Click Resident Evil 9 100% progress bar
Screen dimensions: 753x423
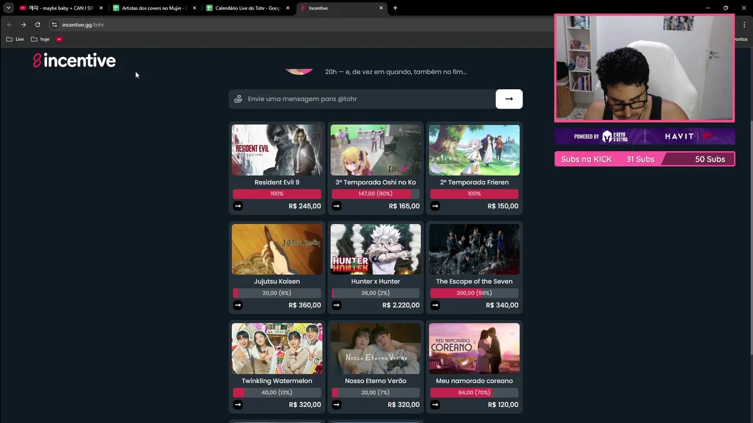(277, 193)
